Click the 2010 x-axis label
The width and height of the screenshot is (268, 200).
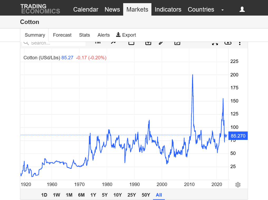pos(189,184)
